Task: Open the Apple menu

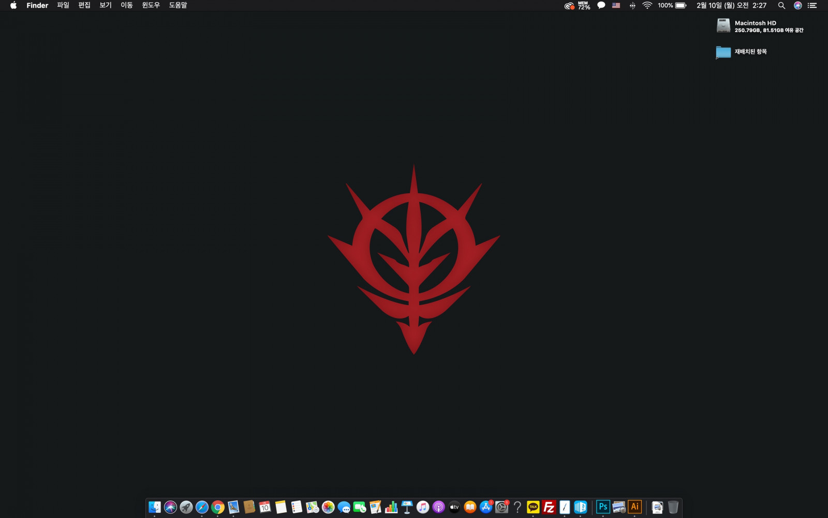Action: pos(13,5)
